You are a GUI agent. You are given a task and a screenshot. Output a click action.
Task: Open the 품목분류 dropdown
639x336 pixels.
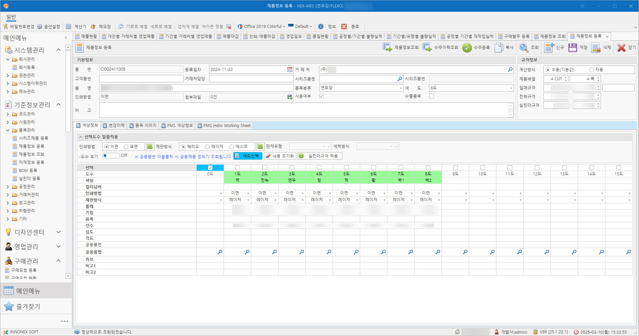tap(401, 88)
